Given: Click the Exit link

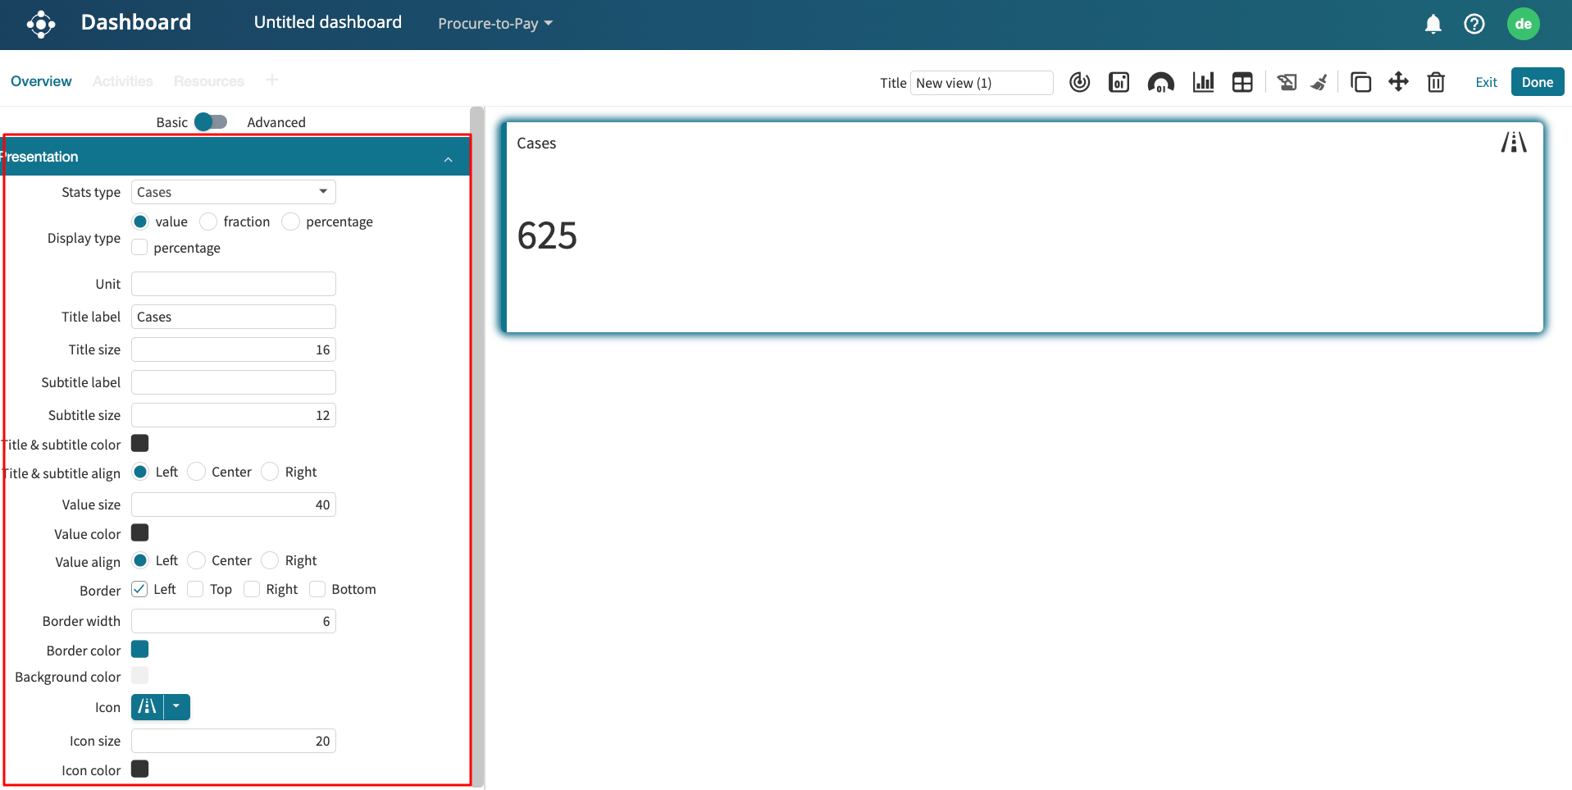Looking at the screenshot, I should [x=1486, y=82].
